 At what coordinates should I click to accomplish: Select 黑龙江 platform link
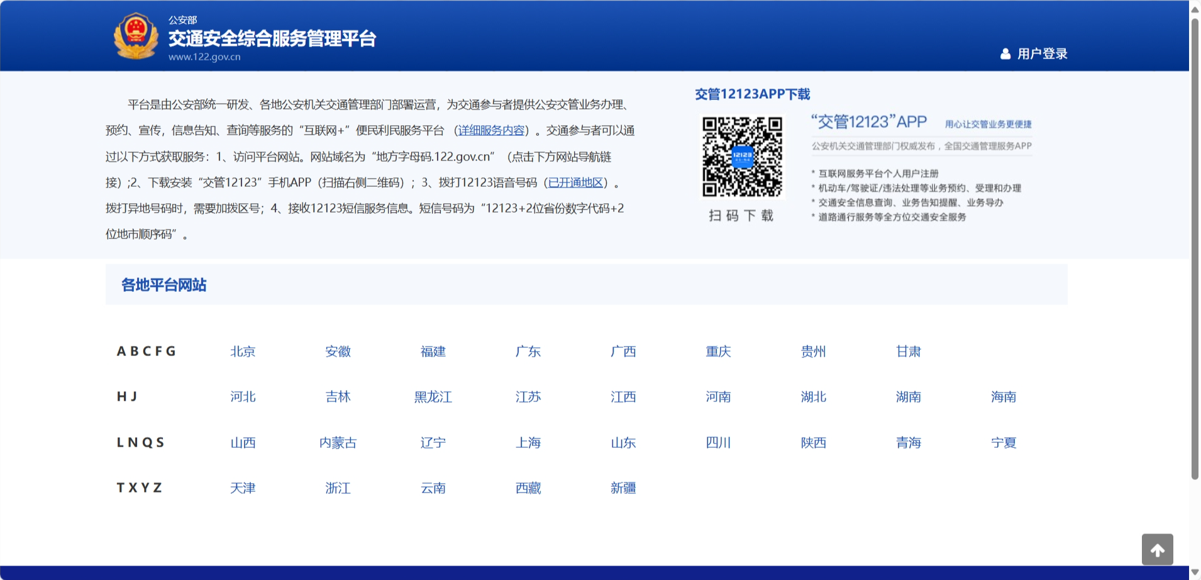[x=433, y=397]
